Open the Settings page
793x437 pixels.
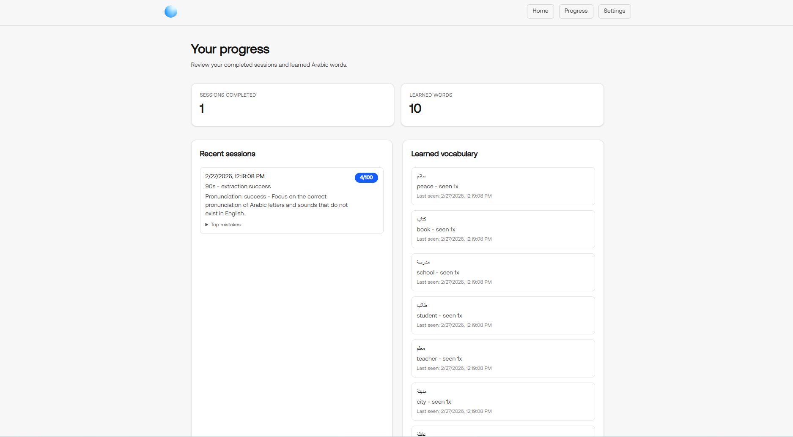coord(614,11)
